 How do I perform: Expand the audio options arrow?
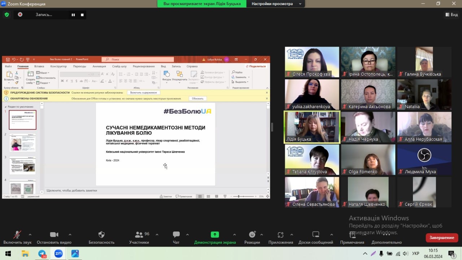click(30, 234)
